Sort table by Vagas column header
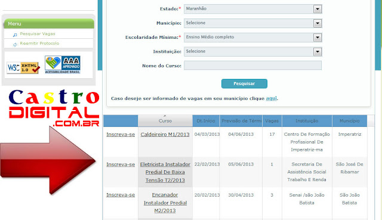The width and height of the screenshot is (382, 220). click(272, 121)
